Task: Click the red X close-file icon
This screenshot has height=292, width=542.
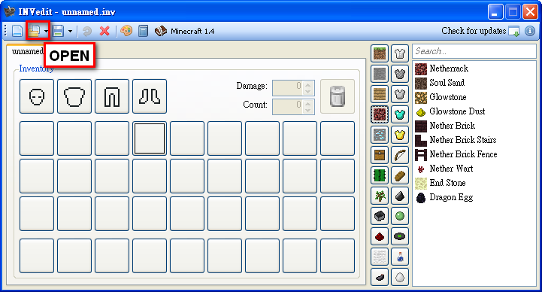Action: (x=104, y=31)
